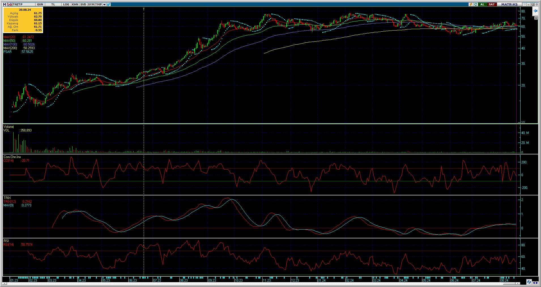Screen dimensions: 541x287
Task: Select the MAV(100) indicator label
Action: [x=10, y=44]
